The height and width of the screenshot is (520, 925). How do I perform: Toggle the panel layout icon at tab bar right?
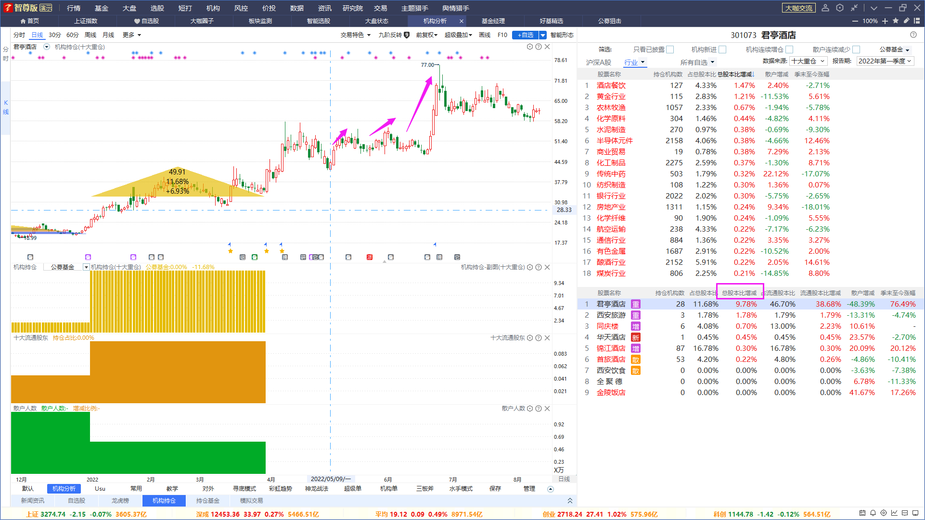point(917,21)
